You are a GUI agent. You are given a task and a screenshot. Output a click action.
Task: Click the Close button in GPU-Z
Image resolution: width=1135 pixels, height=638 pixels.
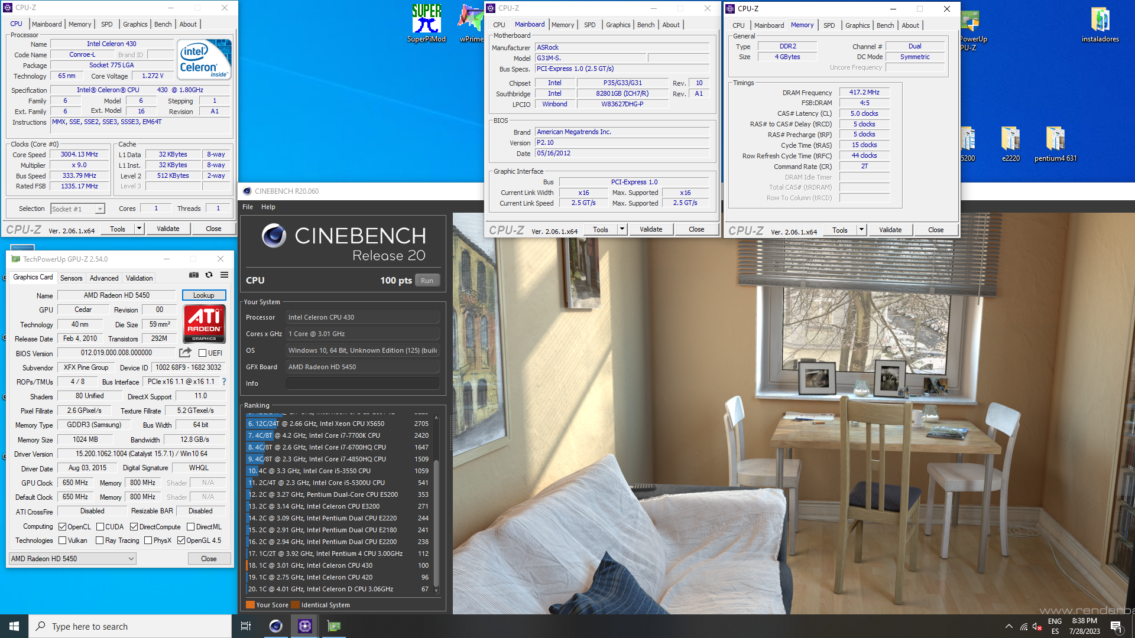(x=209, y=558)
